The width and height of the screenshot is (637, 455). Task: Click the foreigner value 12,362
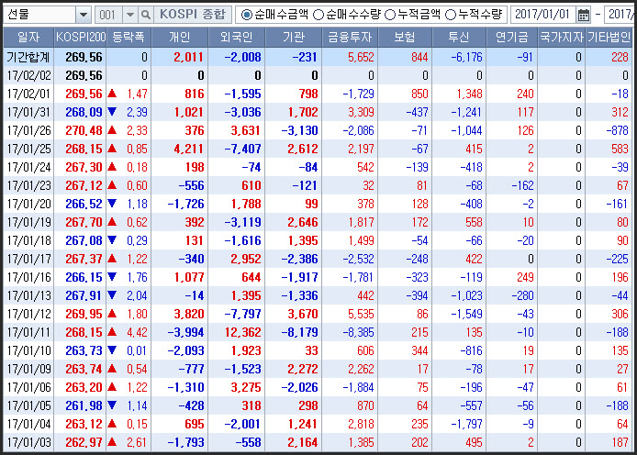243,332
